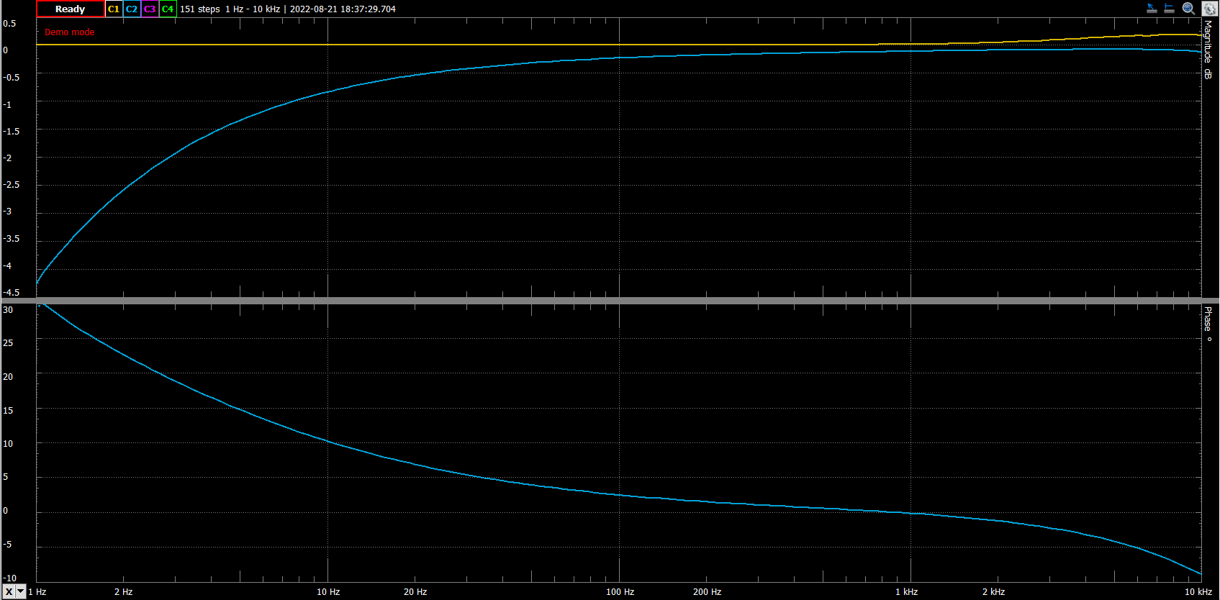Enable channel C3 trace
This screenshot has width=1220, height=600.
(150, 9)
